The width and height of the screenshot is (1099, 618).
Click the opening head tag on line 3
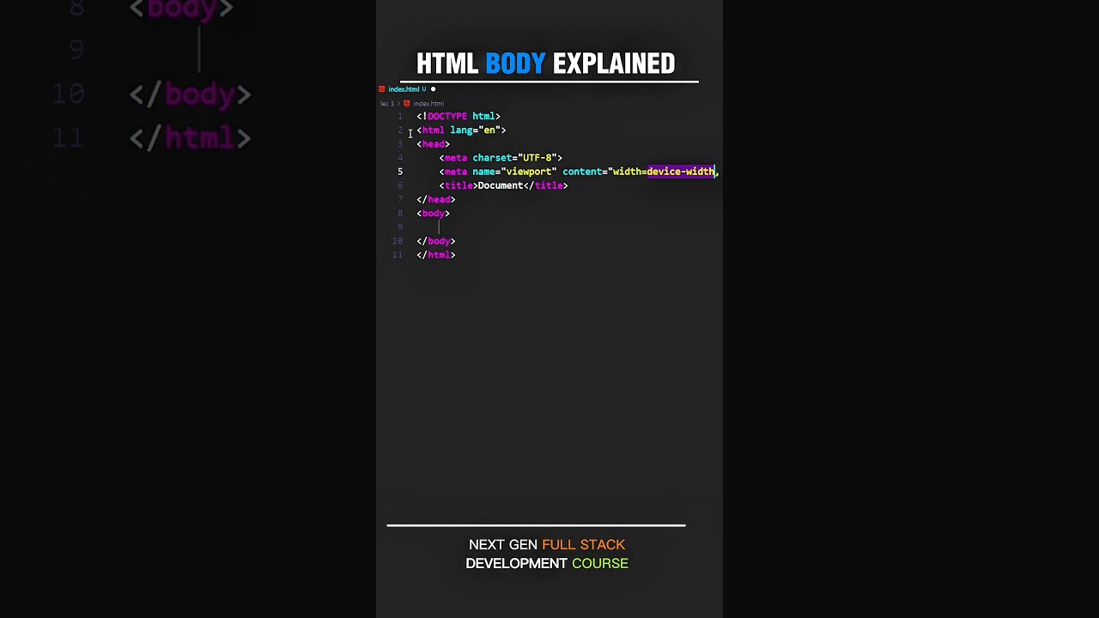pos(433,144)
